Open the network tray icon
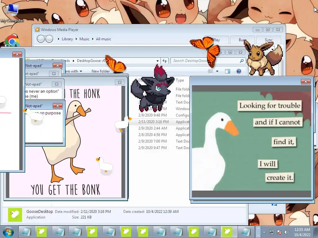Image resolution: width=318 pixels, height=238 pixels. [271, 232]
